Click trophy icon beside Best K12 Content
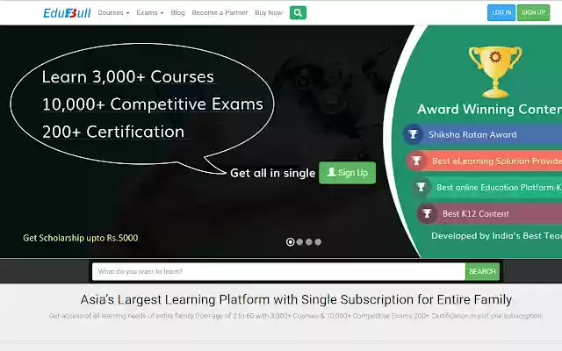The height and width of the screenshot is (351, 562). coord(427,213)
